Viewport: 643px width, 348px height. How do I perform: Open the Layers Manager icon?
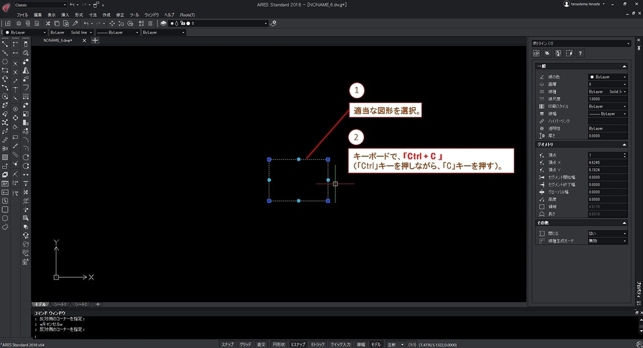coord(164,24)
